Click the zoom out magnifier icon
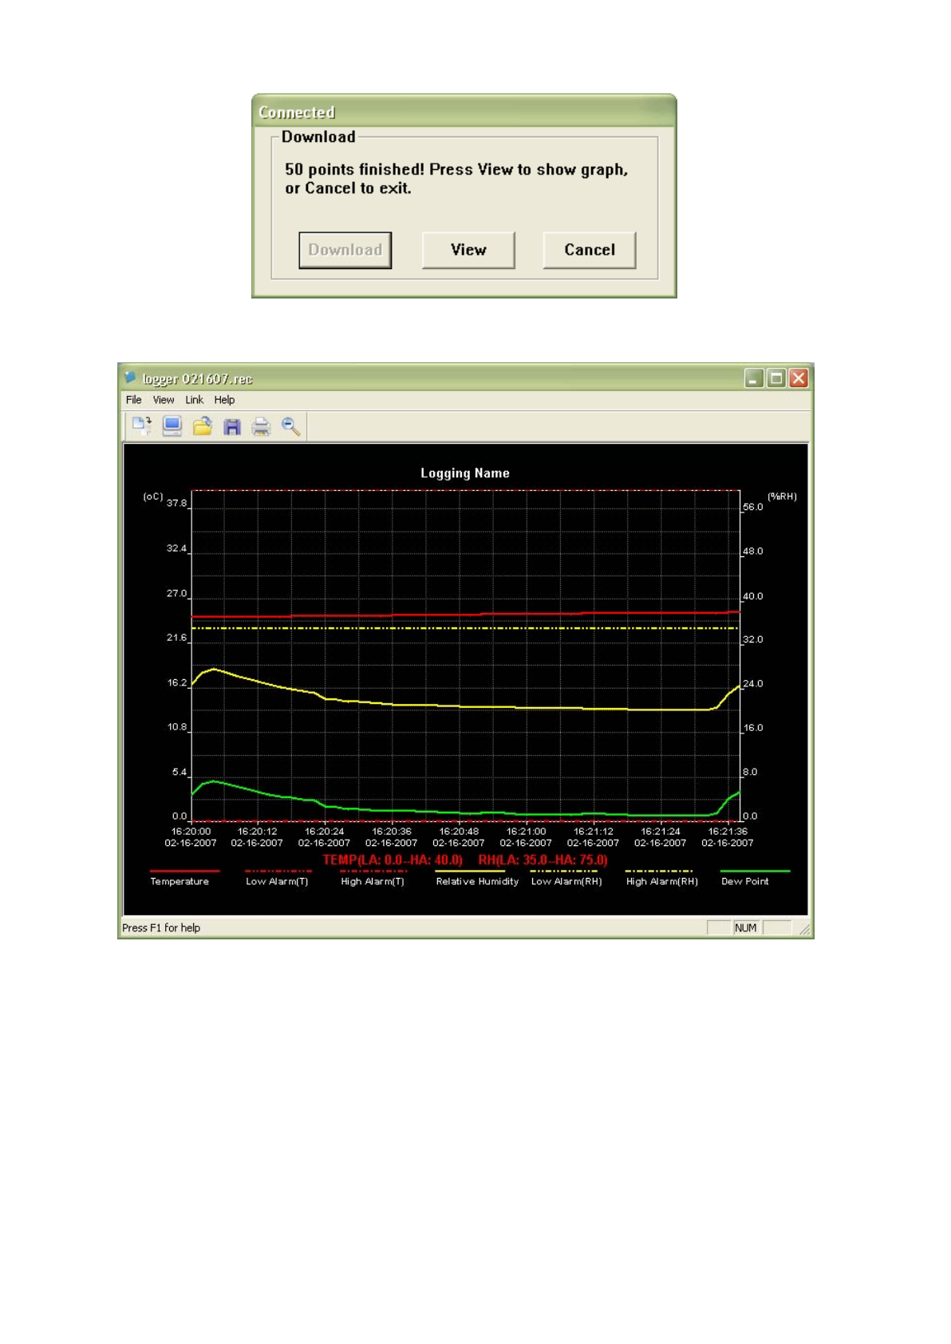Screen dimensions: 951x1344 291,427
